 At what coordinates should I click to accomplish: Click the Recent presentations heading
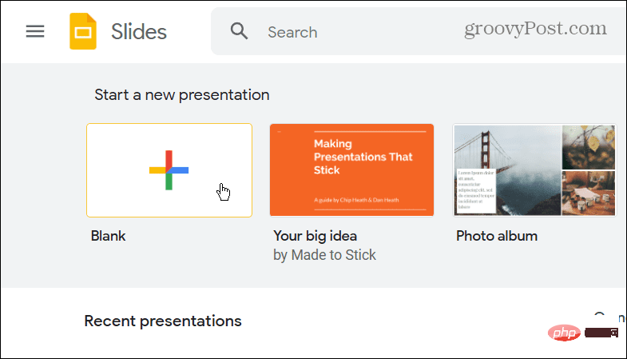click(x=163, y=321)
